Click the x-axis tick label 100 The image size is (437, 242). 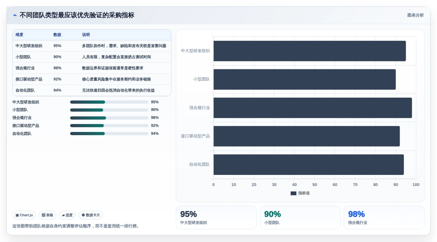click(x=416, y=185)
